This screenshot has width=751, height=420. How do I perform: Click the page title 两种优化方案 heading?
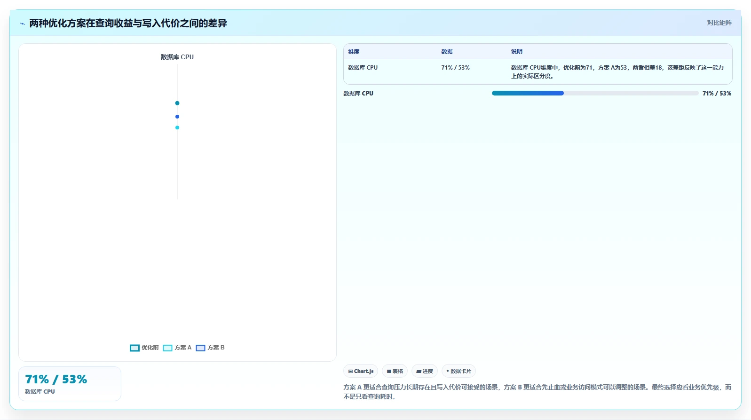coord(128,23)
